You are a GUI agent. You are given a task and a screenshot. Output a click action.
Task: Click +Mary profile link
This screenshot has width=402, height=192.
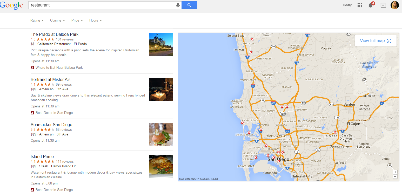click(347, 5)
